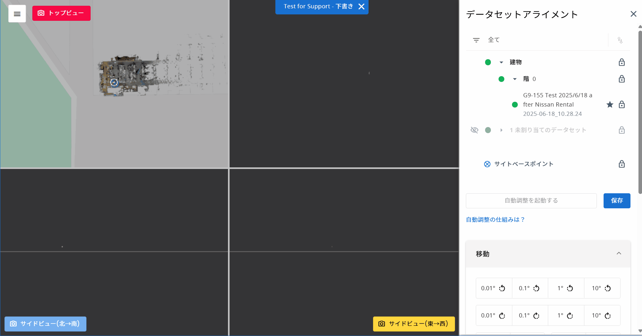The height and width of the screenshot is (336, 642).
Task: Select G9-155 Test 2025/6/18 dataset
Action: coord(557,104)
